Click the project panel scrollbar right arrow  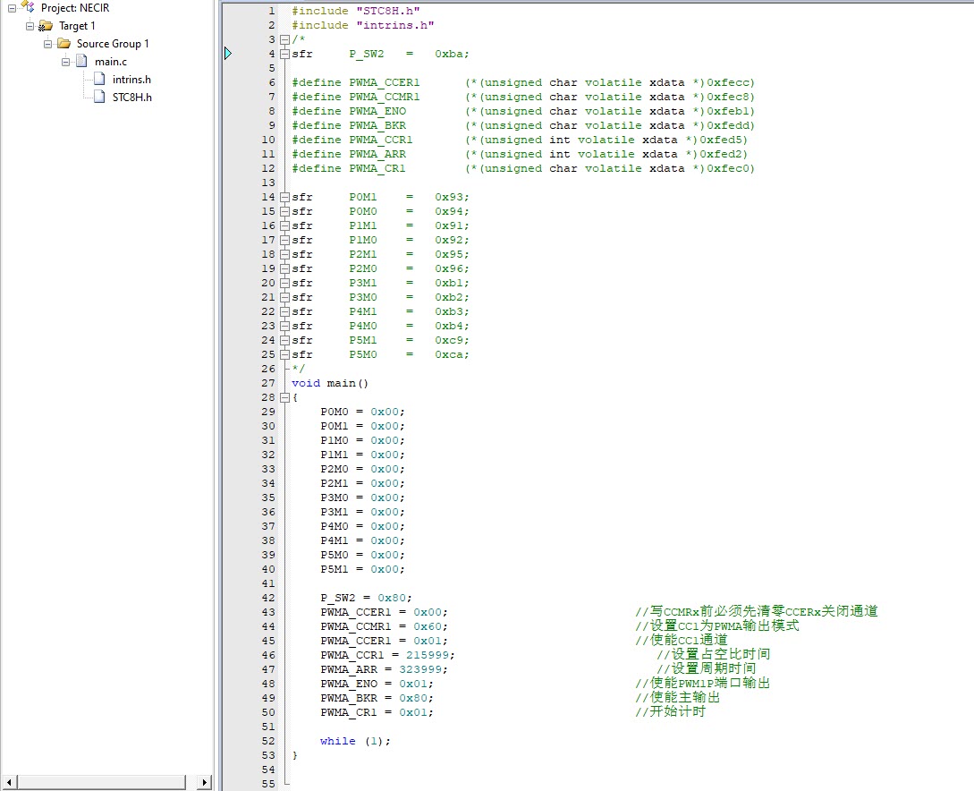tap(204, 783)
